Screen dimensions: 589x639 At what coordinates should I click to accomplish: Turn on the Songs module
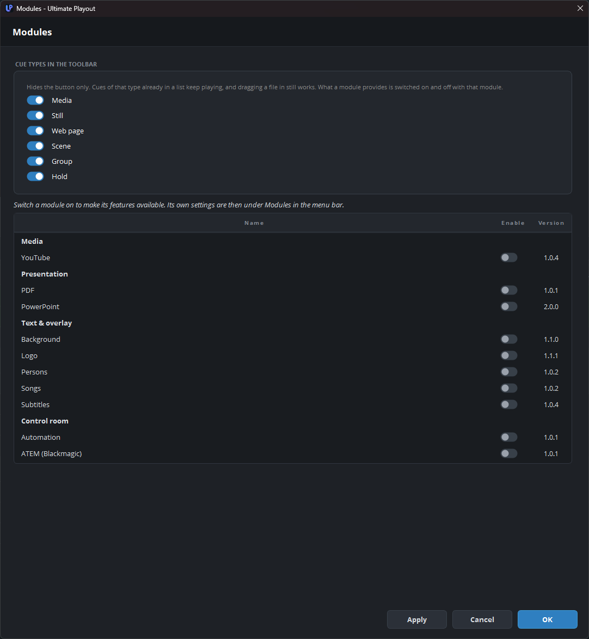(x=508, y=388)
